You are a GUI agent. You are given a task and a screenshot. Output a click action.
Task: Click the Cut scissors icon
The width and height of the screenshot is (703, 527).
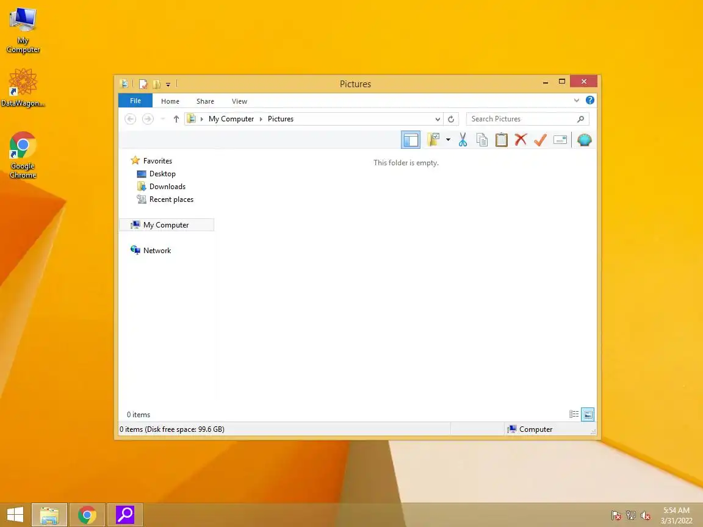coord(463,140)
